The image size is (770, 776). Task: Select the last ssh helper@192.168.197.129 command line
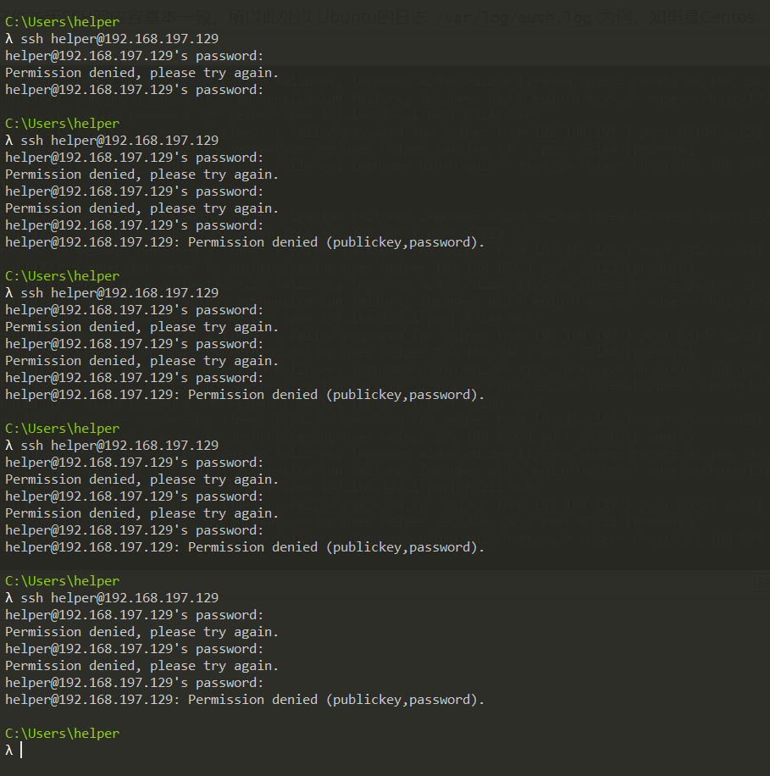tap(119, 598)
